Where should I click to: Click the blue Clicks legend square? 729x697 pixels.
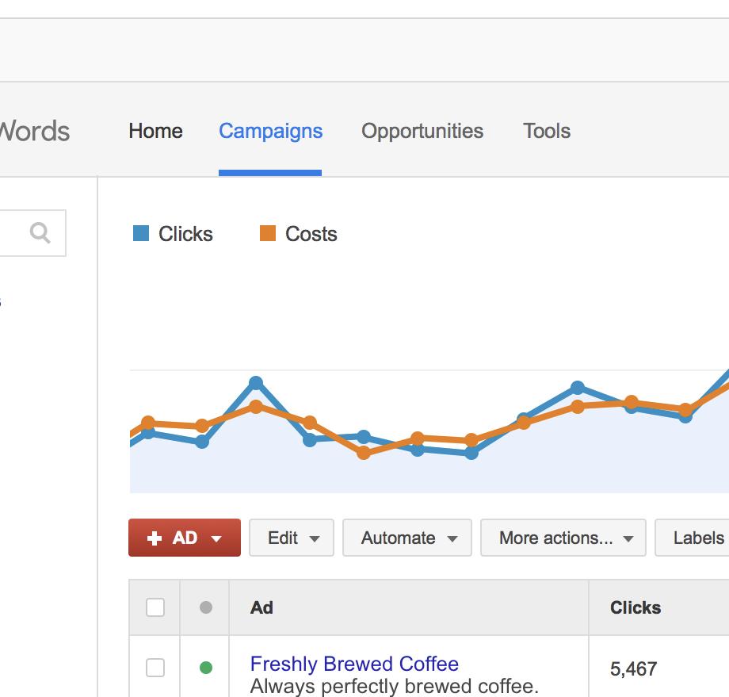coord(141,233)
